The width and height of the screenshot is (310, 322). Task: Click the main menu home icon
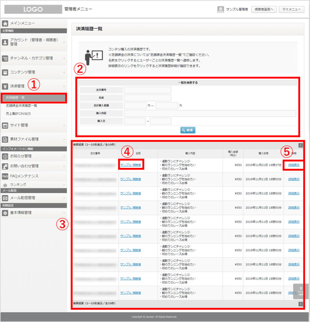point(5,23)
